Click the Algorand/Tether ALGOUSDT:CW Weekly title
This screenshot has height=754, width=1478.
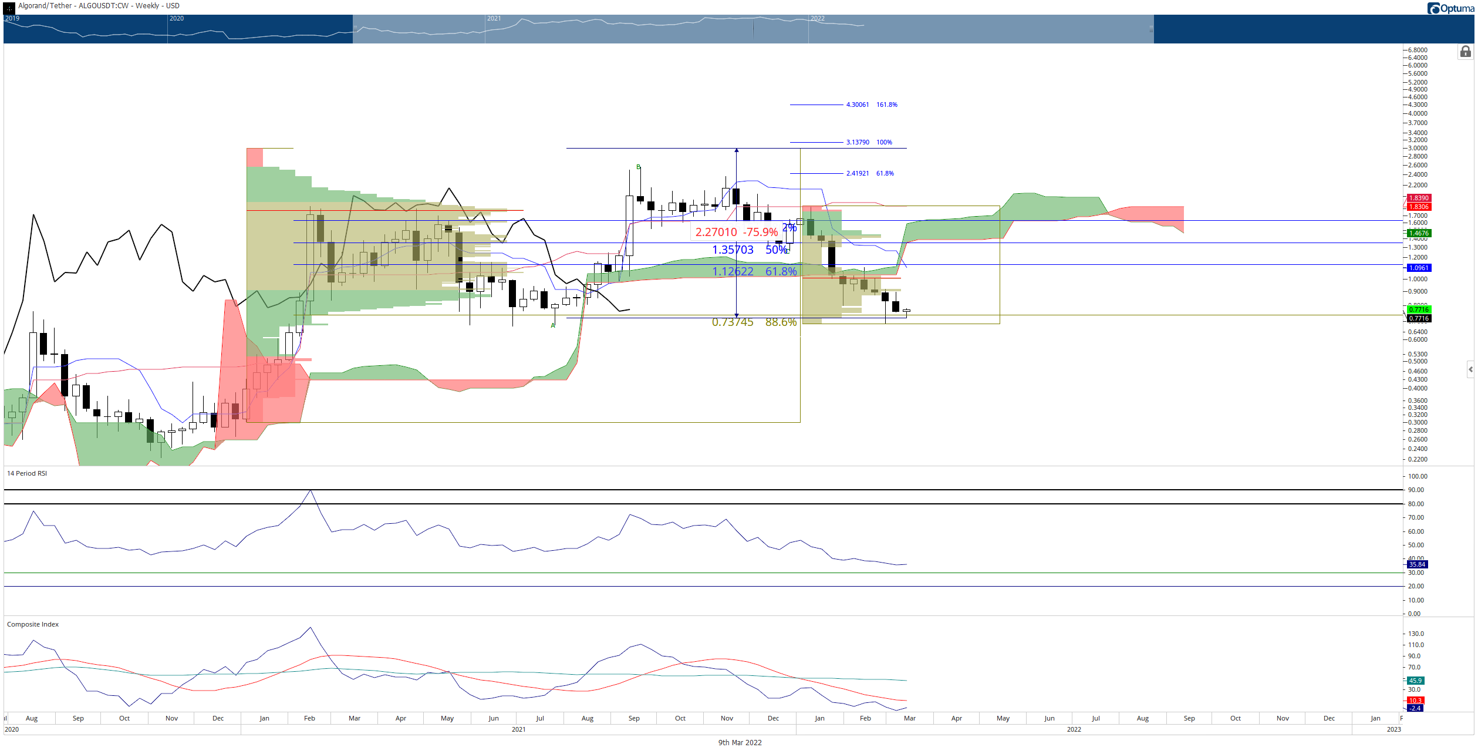[99, 6]
